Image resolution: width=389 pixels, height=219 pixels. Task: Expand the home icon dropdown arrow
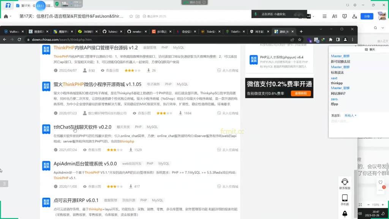(x=10, y=17)
